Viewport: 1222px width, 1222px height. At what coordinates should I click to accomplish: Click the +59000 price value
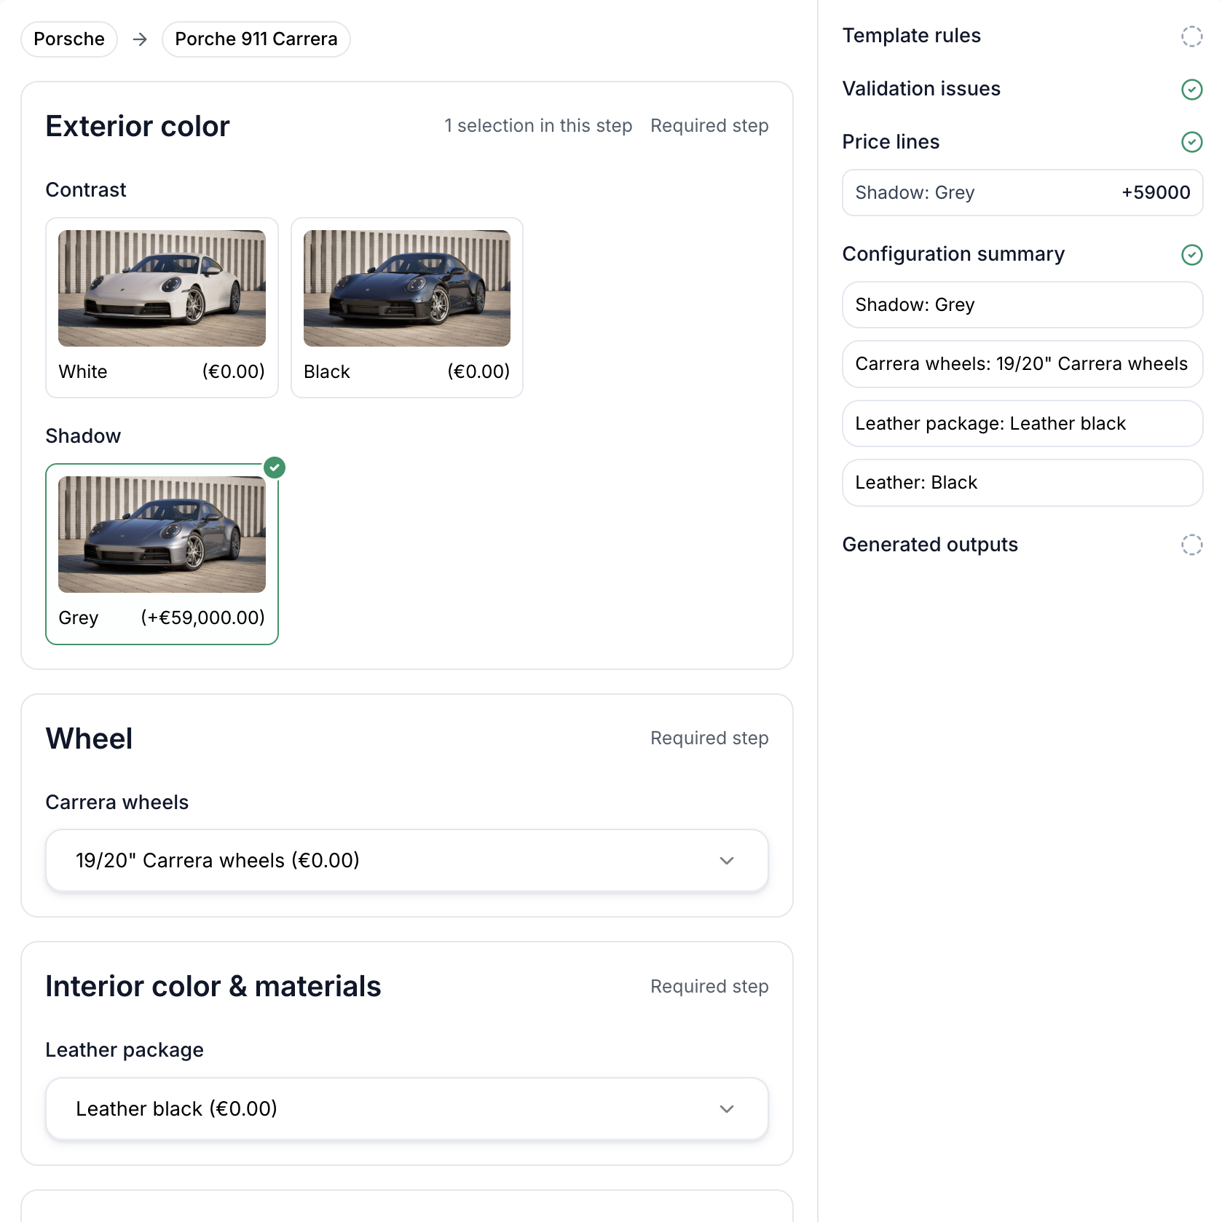coord(1156,193)
